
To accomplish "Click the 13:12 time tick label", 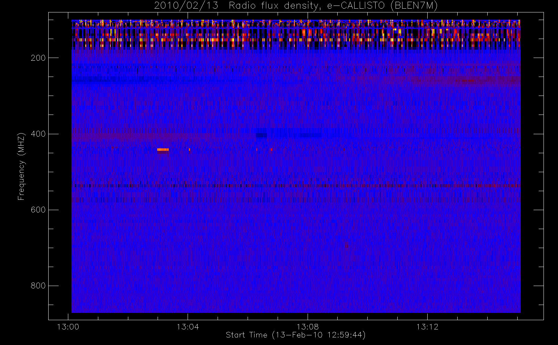I will pos(427,327).
